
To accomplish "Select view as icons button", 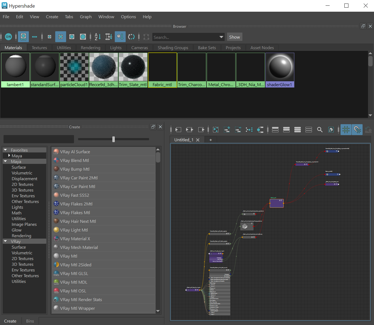I will pos(23,37).
